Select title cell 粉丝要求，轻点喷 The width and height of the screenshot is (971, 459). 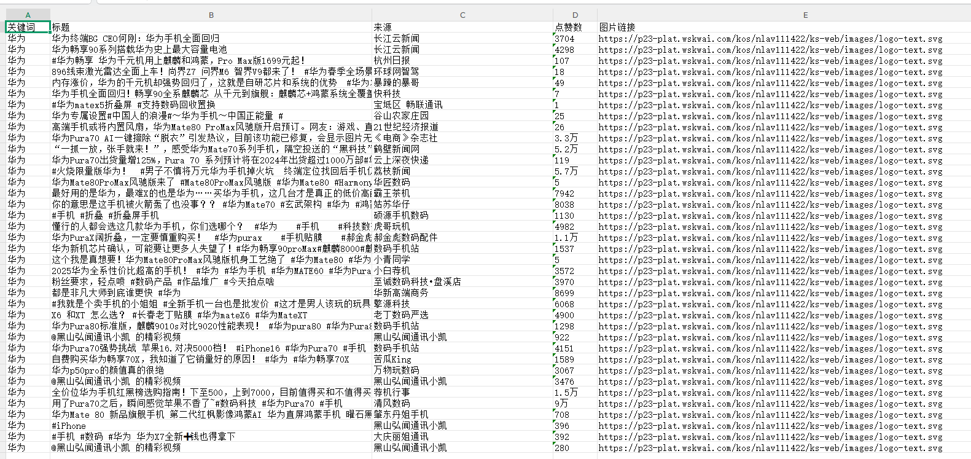[211, 281]
